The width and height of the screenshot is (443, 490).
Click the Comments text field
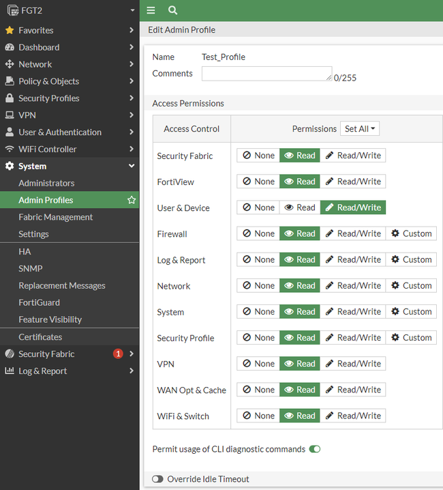click(266, 74)
